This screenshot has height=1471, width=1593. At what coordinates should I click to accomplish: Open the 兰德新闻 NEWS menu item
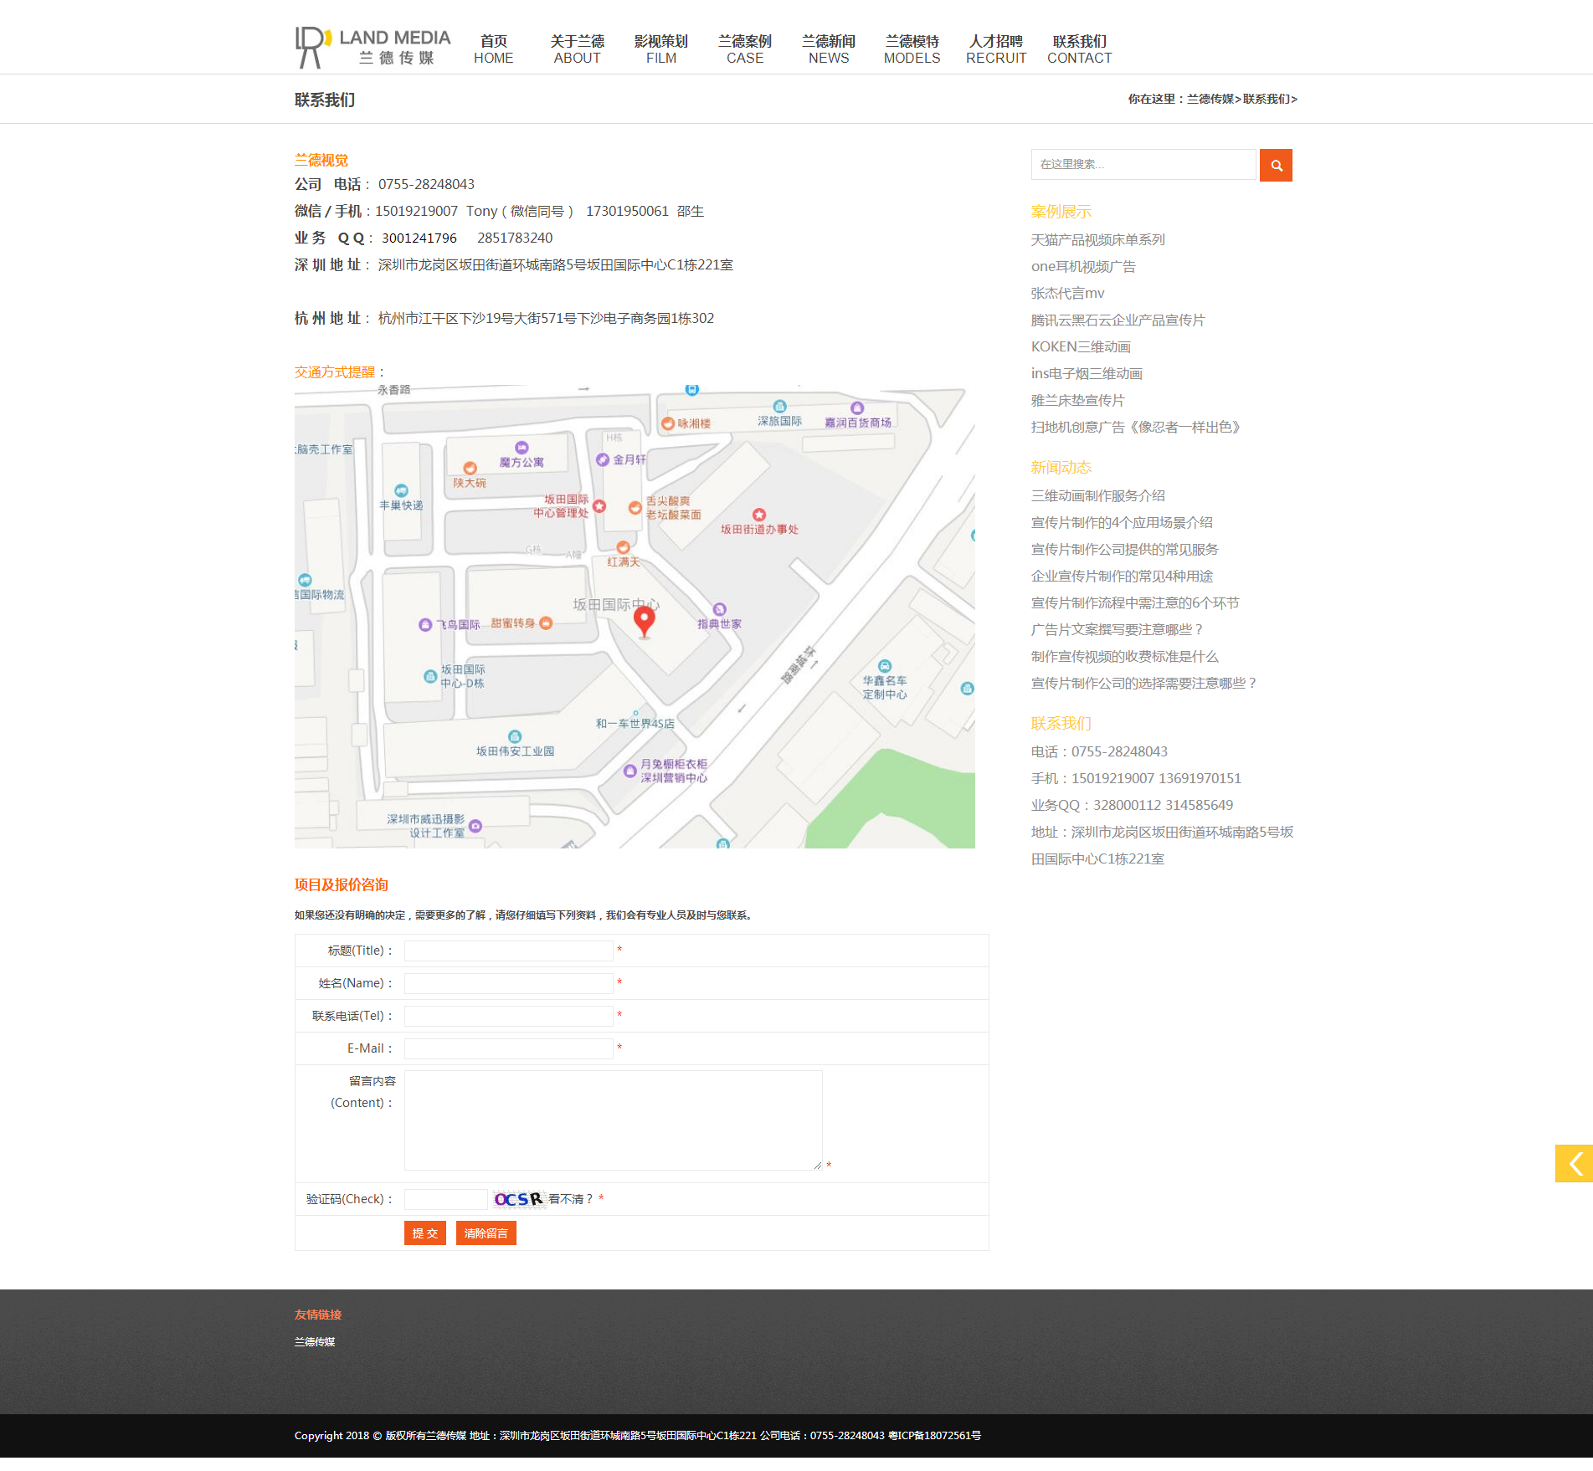829,49
